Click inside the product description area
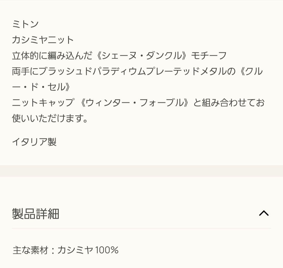The width and height of the screenshot is (283, 268). click(x=131, y=78)
